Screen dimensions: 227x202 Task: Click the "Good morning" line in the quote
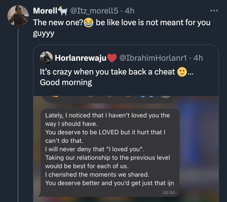click(66, 82)
